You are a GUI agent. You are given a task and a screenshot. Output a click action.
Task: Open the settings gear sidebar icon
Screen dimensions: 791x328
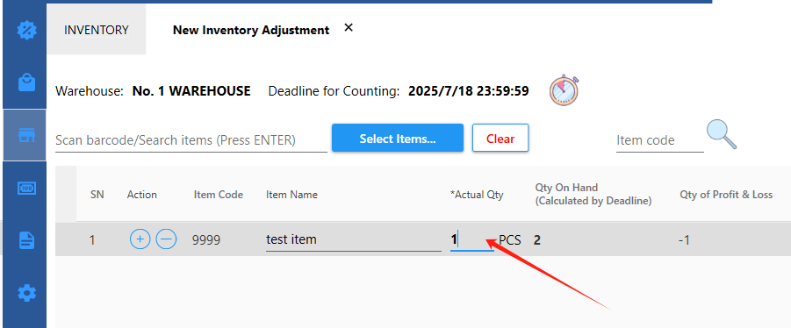click(x=26, y=292)
